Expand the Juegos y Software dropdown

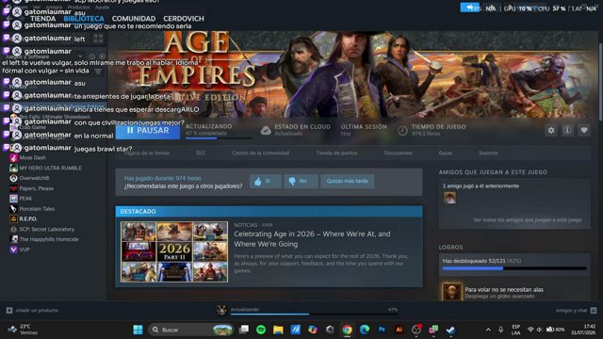[80, 56]
